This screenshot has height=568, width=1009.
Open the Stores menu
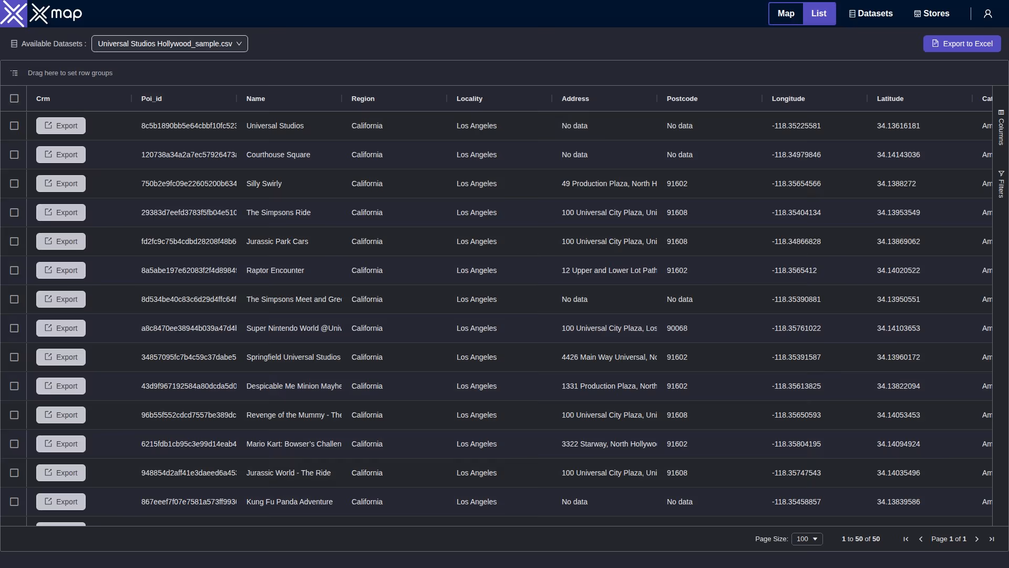click(932, 14)
